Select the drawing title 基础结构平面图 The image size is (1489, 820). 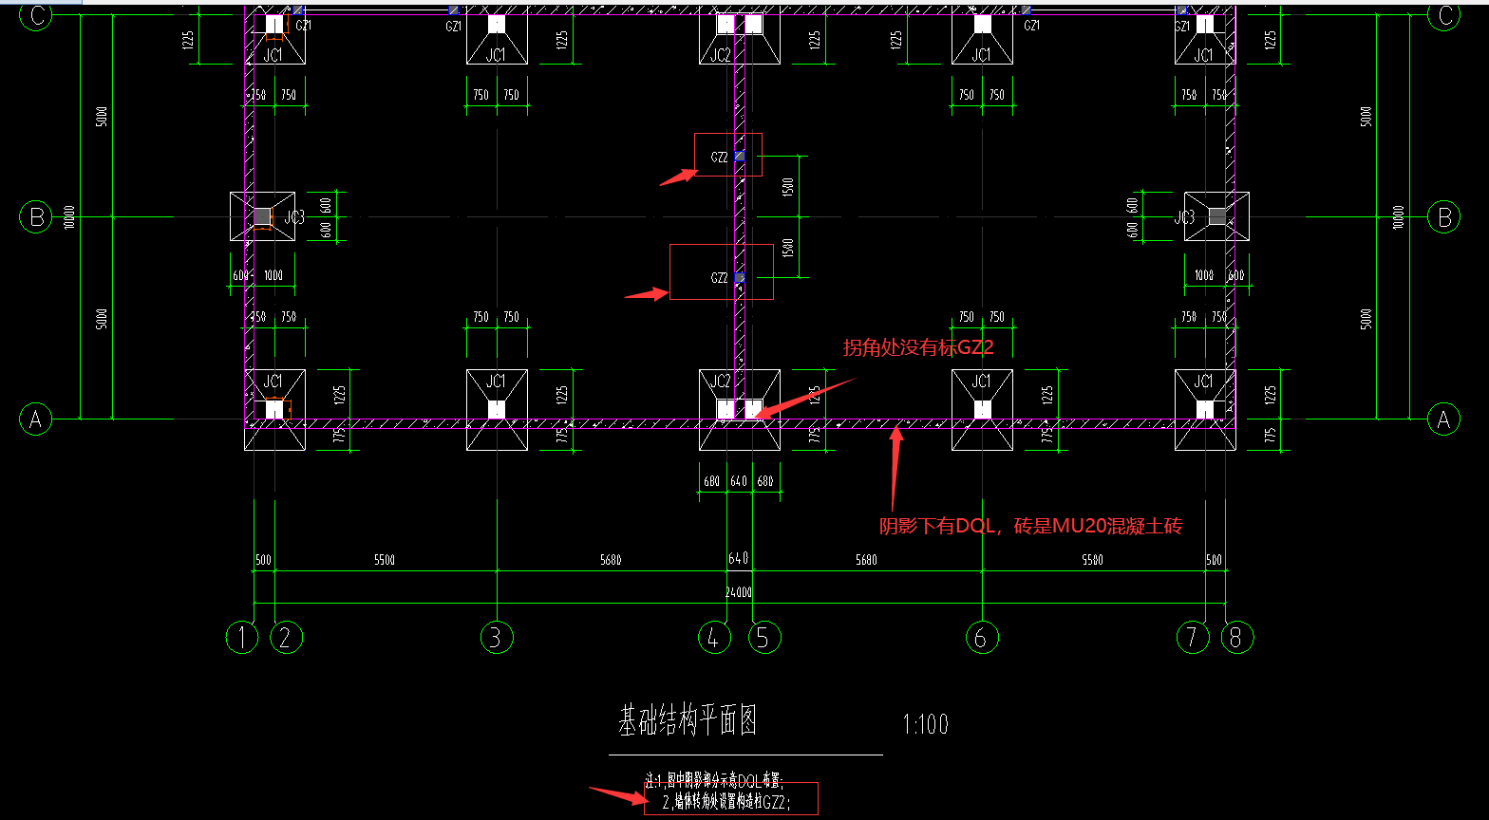(688, 722)
